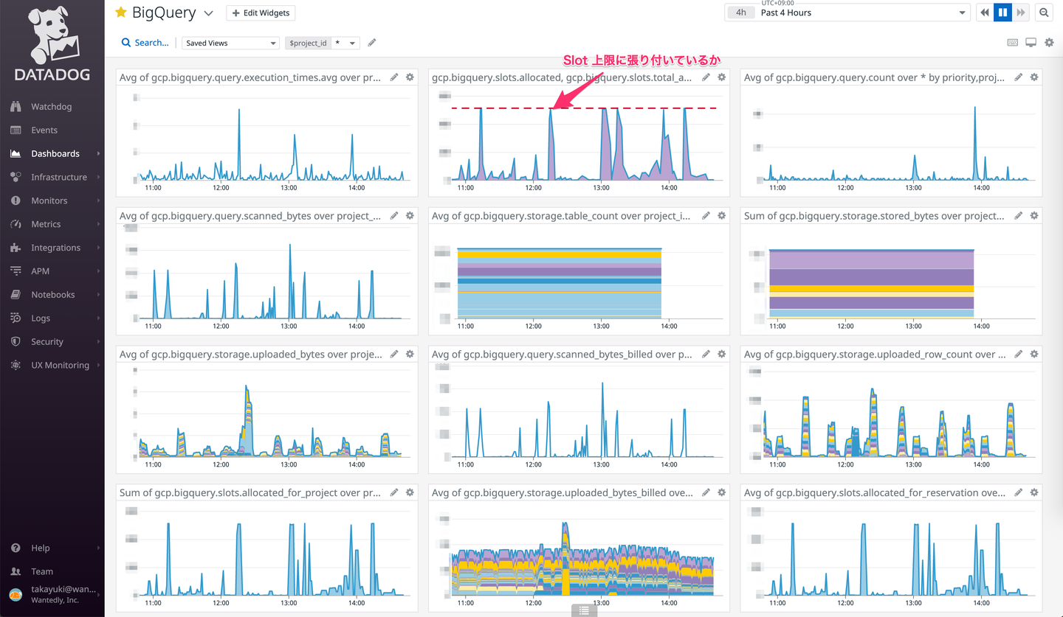Screen dimensions: 1063x617
Task: Open settings for storage.uploaded_row_count widget
Action: point(1034,355)
